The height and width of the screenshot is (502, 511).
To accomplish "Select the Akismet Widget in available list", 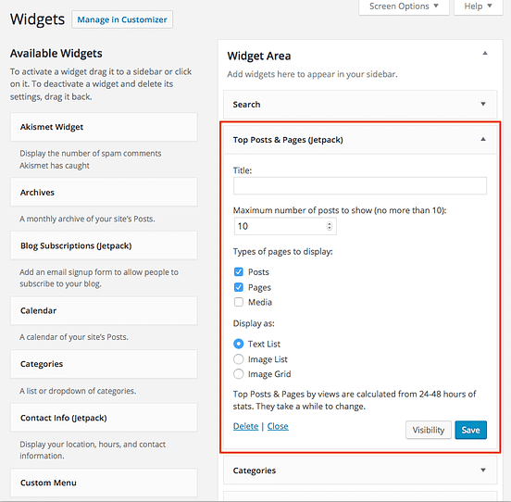I will tap(104, 127).
